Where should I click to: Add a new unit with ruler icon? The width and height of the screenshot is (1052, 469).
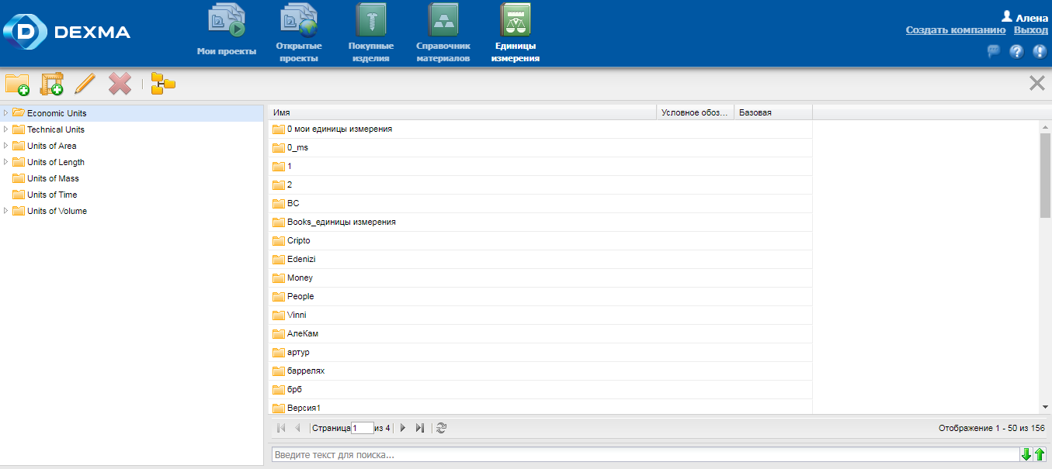point(51,84)
